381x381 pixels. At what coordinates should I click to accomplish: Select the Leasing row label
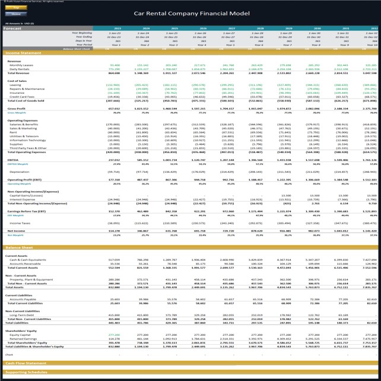pyautogui.click(x=15, y=85)
